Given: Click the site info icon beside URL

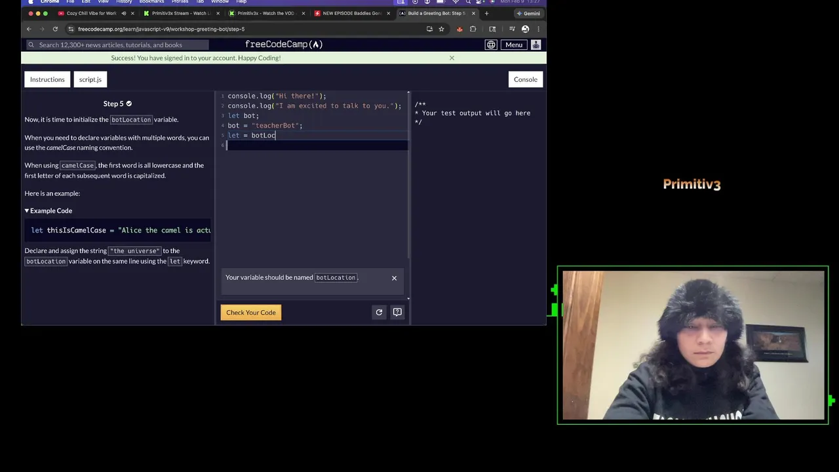Looking at the screenshot, I should coord(71,29).
